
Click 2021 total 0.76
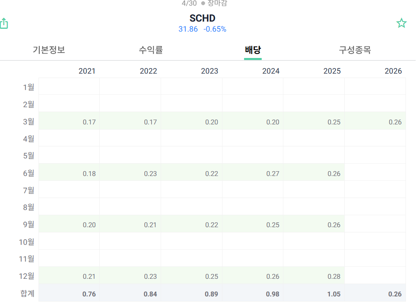point(89,294)
